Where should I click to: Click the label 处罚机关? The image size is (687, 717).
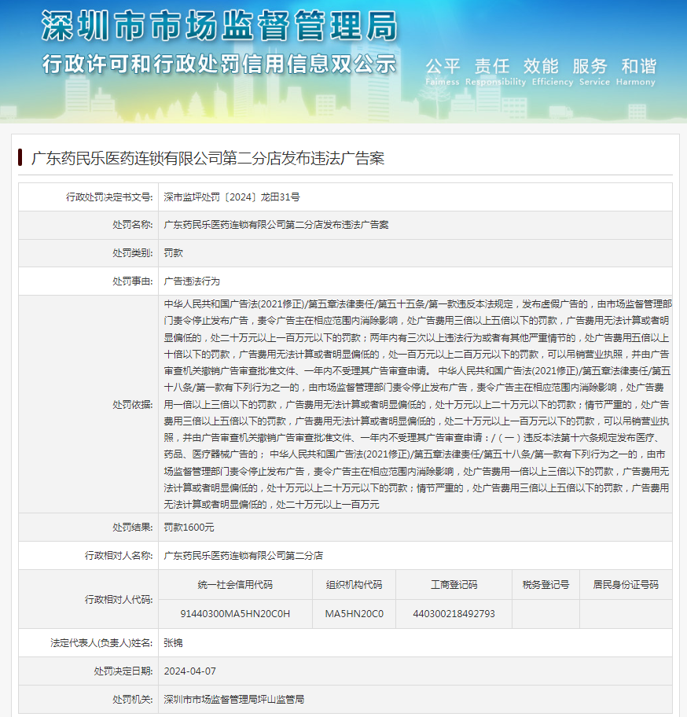pos(133,699)
